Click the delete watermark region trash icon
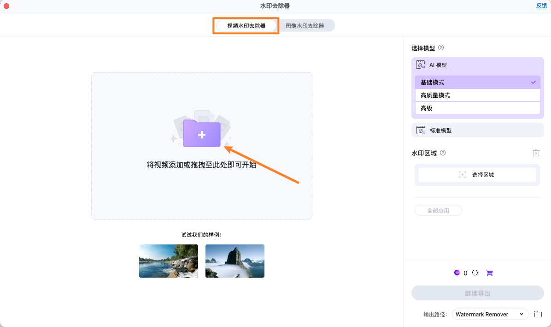This screenshot has width=551, height=327. [x=536, y=152]
